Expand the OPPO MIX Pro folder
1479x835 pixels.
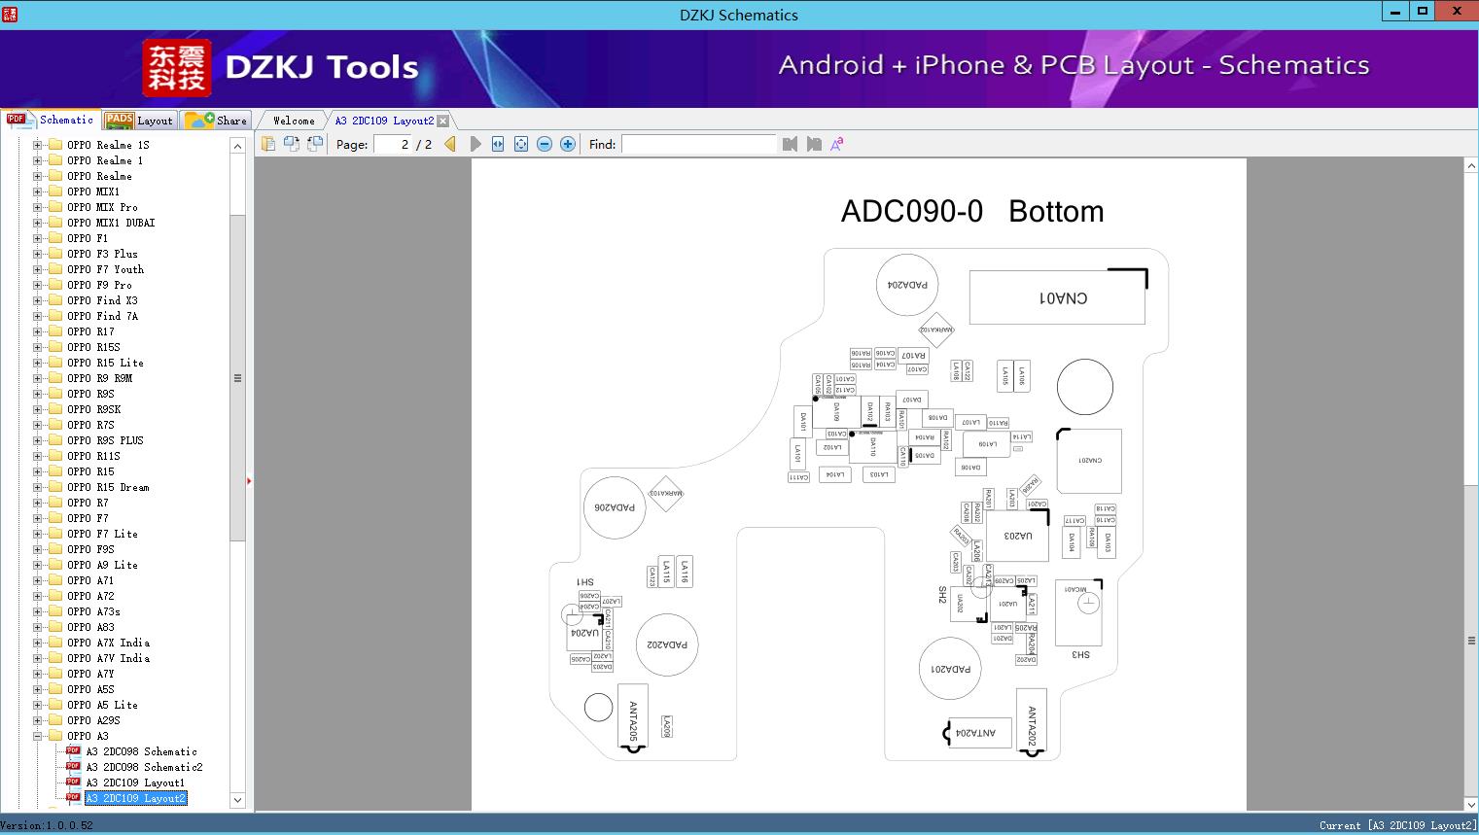pyautogui.click(x=38, y=207)
